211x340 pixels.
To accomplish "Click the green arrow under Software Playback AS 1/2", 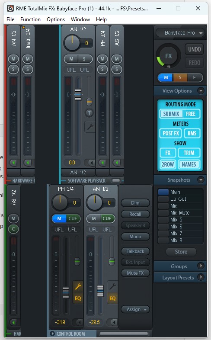I will click(117, 162).
